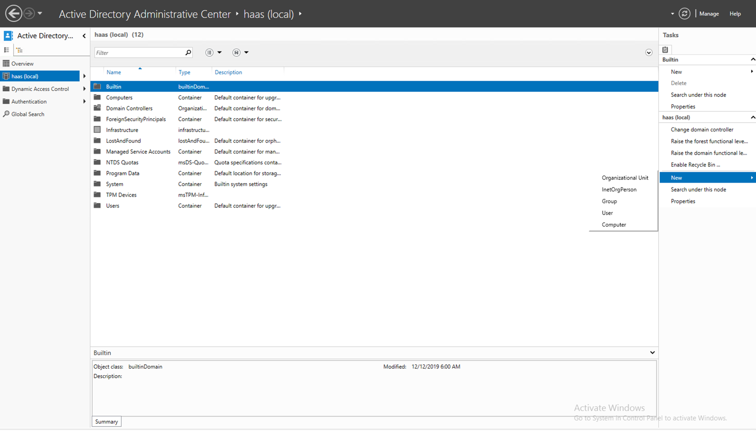Choose InetOrgPerson from New submenu
Screen dimensions: 756x431
pos(619,189)
